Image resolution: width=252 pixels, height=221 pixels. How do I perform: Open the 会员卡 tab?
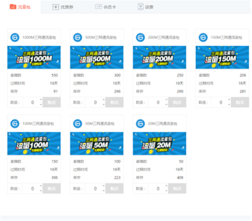pos(105,7)
